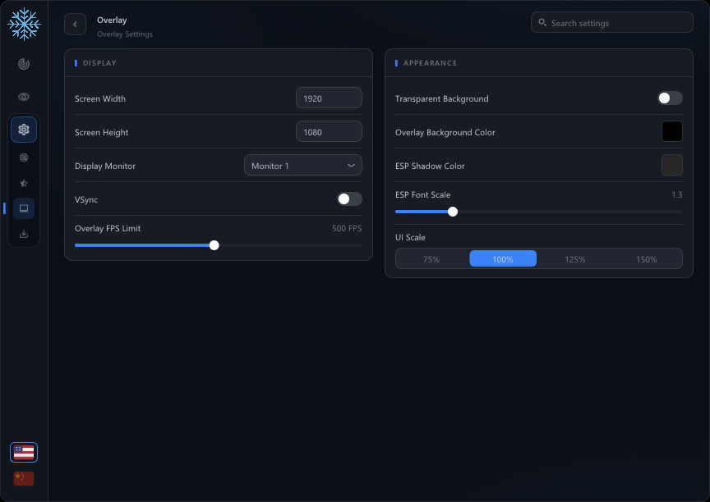Open the radar icon in the sidebar
The height and width of the screenshot is (502, 710).
(24, 64)
